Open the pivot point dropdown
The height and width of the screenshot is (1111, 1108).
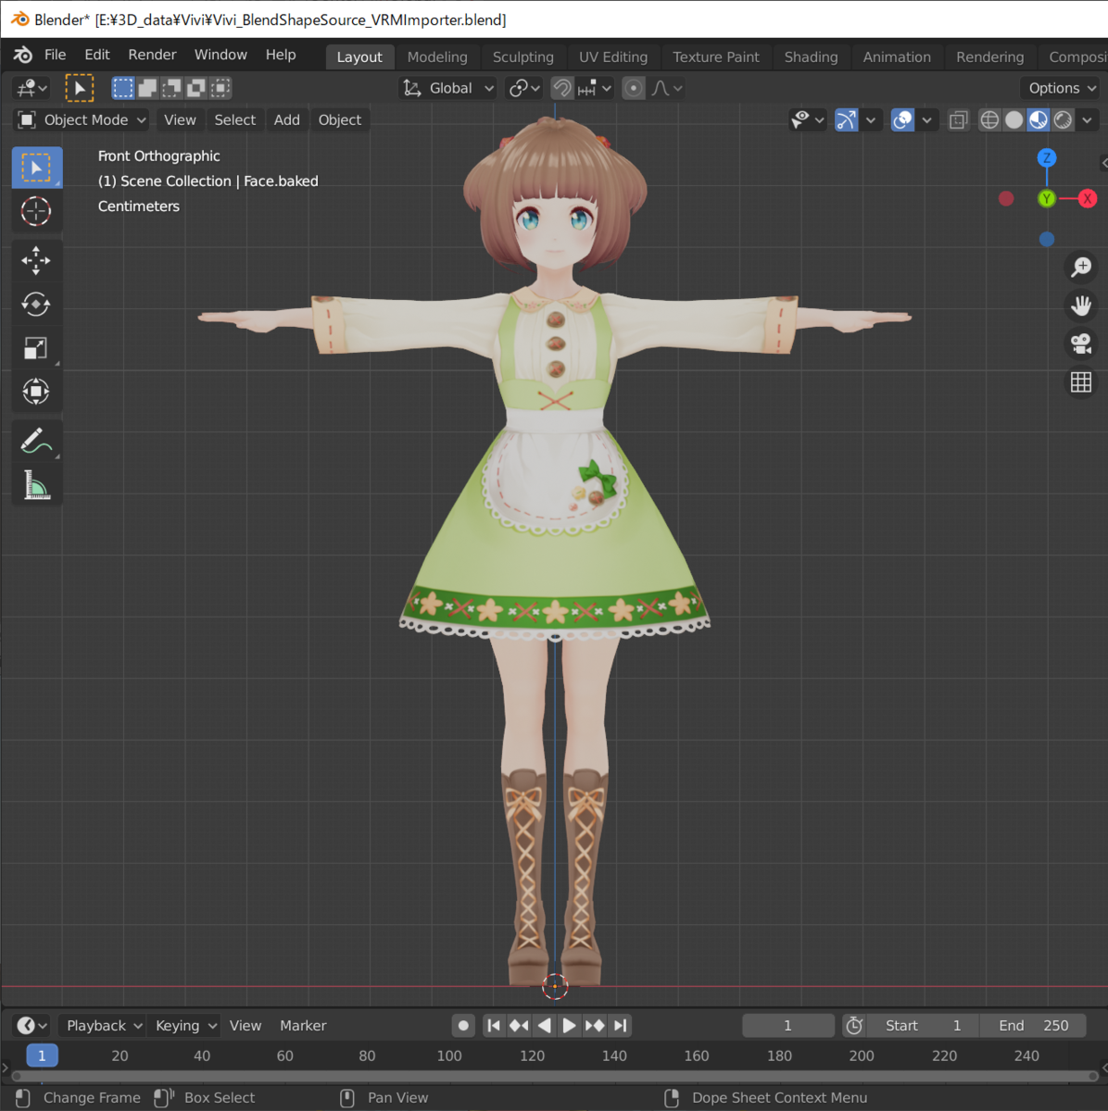pyautogui.click(x=526, y=88)
